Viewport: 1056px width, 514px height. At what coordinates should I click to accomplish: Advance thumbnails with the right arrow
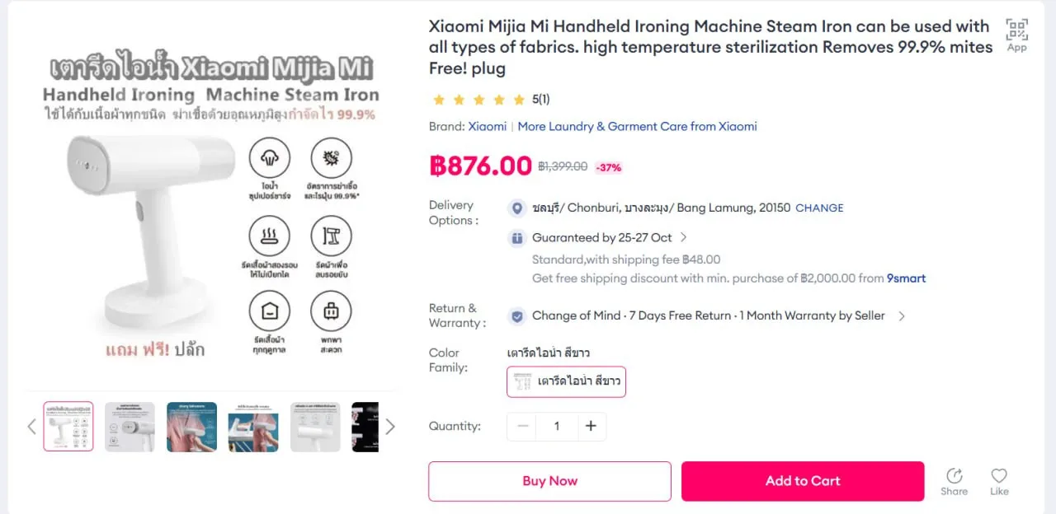click(390, 426)
